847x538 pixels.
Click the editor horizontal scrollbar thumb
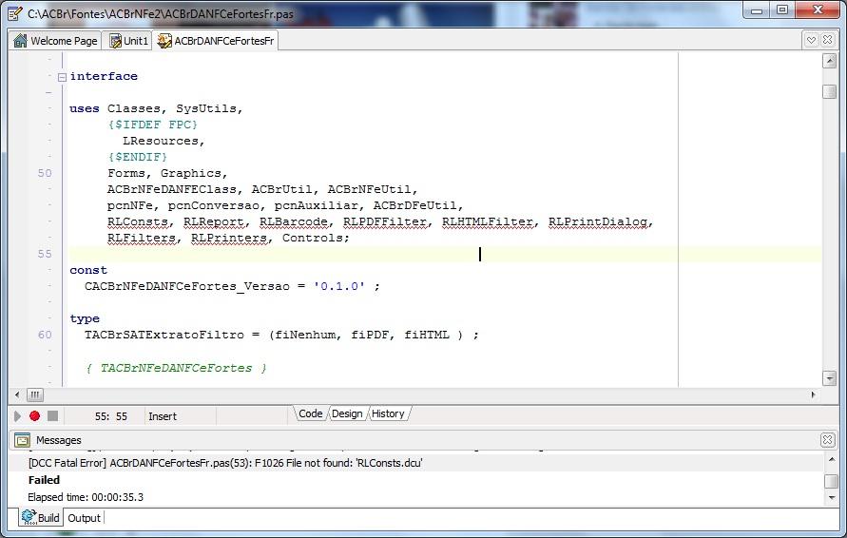[34, 394]
